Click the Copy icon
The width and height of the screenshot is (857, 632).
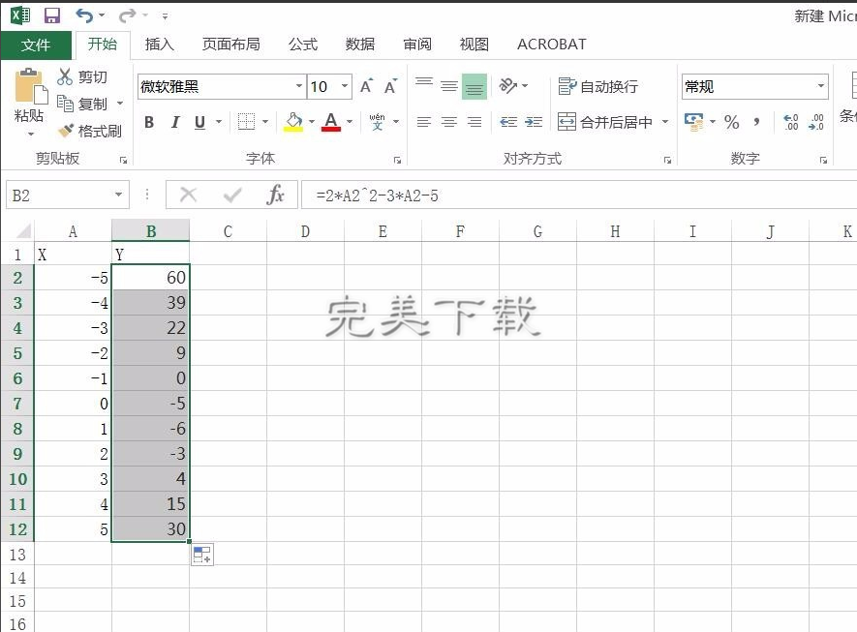click(65, 104)
